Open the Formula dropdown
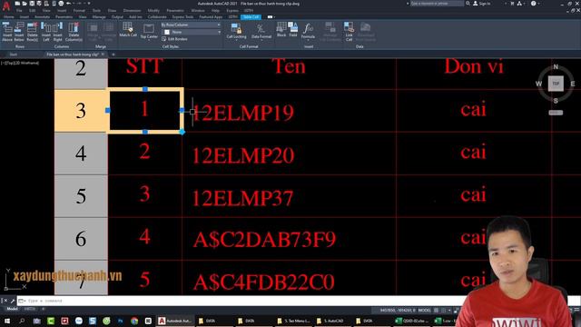 [308, 31]
